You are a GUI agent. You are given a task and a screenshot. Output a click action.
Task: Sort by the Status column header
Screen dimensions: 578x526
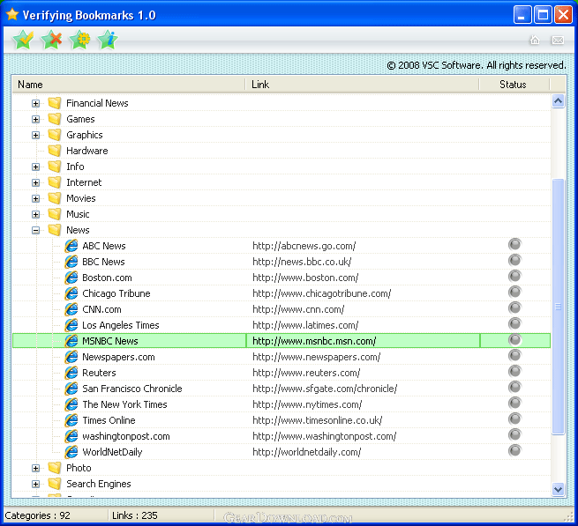(x=514, y=85)
